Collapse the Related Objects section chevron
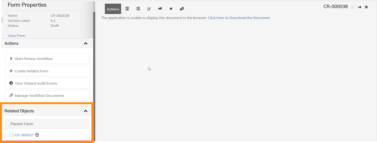This screenshot has height=143, width=377. click(x=86, y=111)
